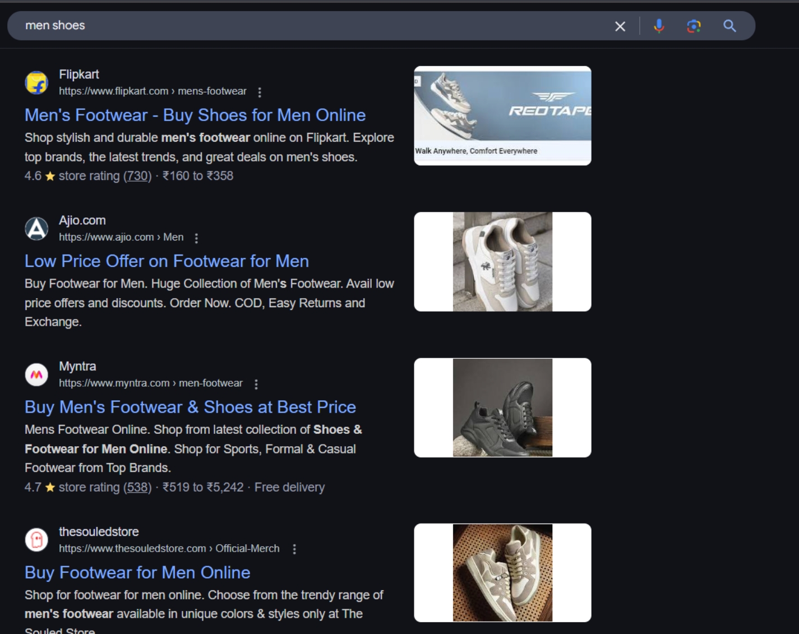Click the 4.7 star rating under Myntra
Image resolution: width=799 pixels, height=634 pixels.
(40, 487)
